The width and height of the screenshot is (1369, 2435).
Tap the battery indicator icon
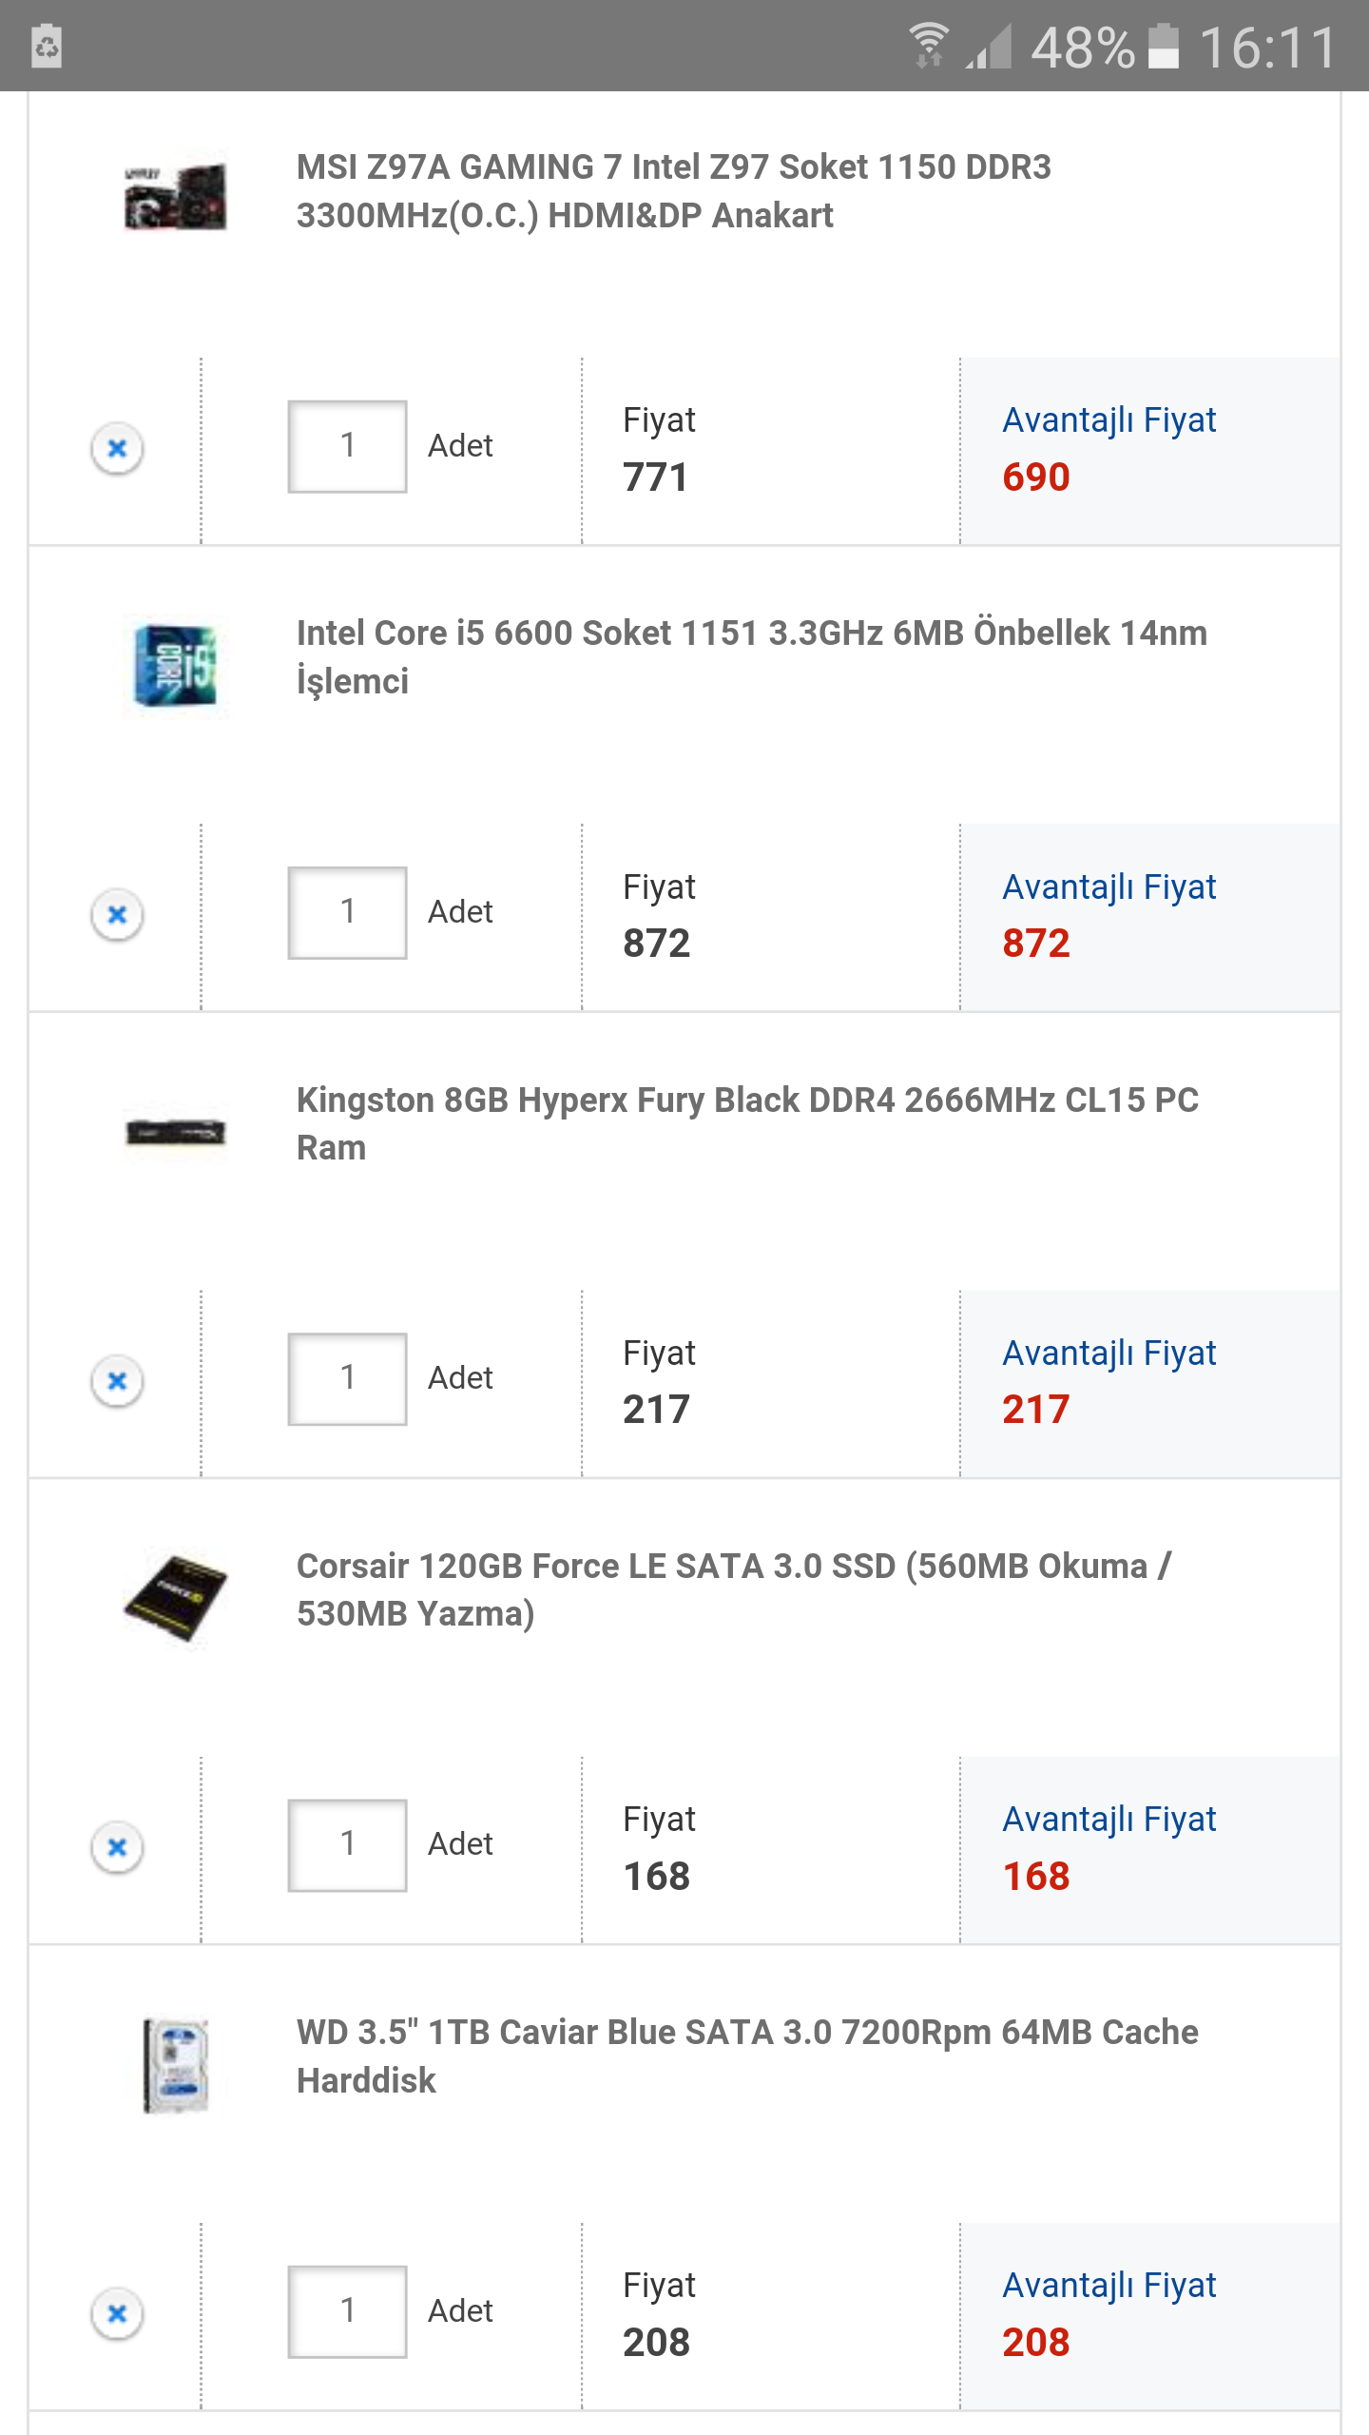[1163, 47]
